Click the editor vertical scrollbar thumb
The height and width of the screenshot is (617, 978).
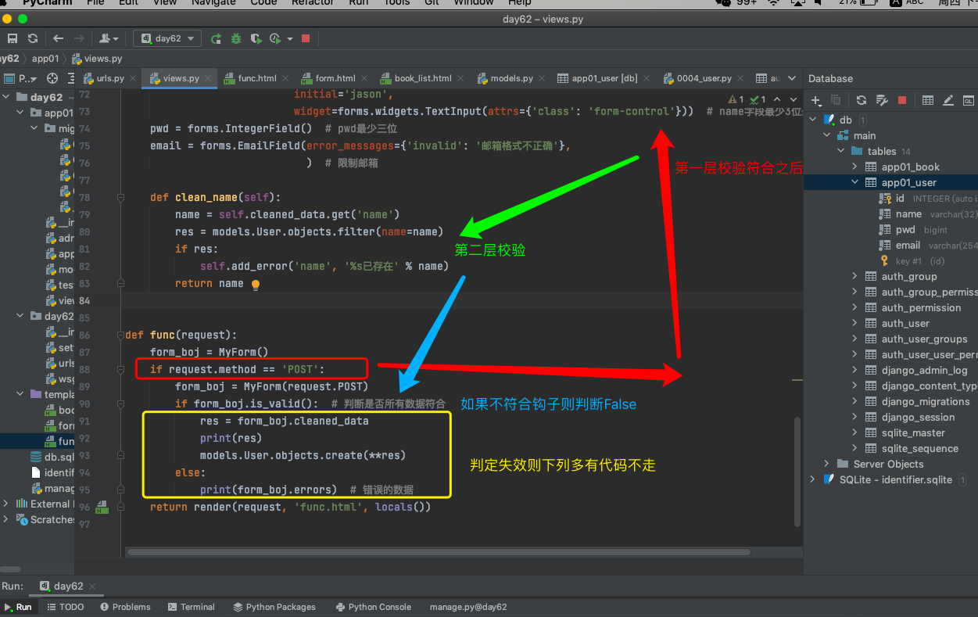tap(797, 471)
